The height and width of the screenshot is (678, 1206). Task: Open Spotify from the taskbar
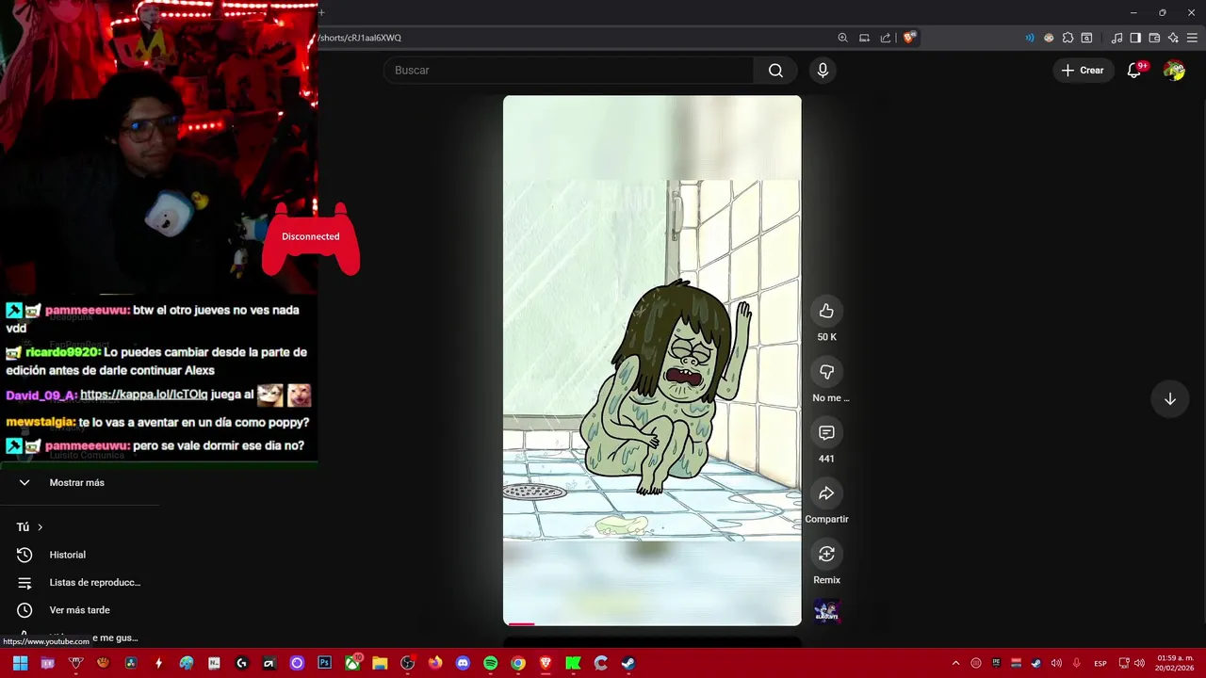(490, 663)
